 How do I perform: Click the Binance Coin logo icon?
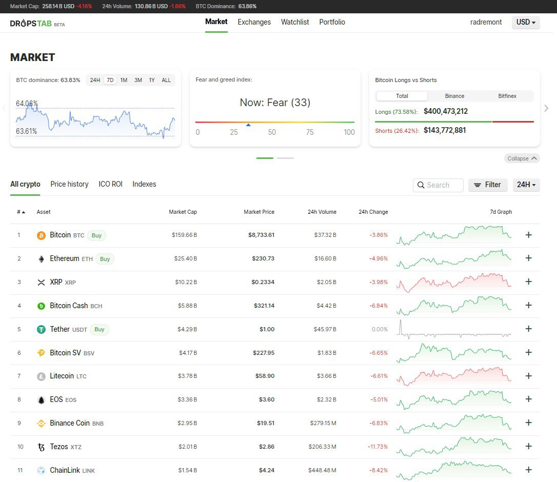[x=41, y=424]
